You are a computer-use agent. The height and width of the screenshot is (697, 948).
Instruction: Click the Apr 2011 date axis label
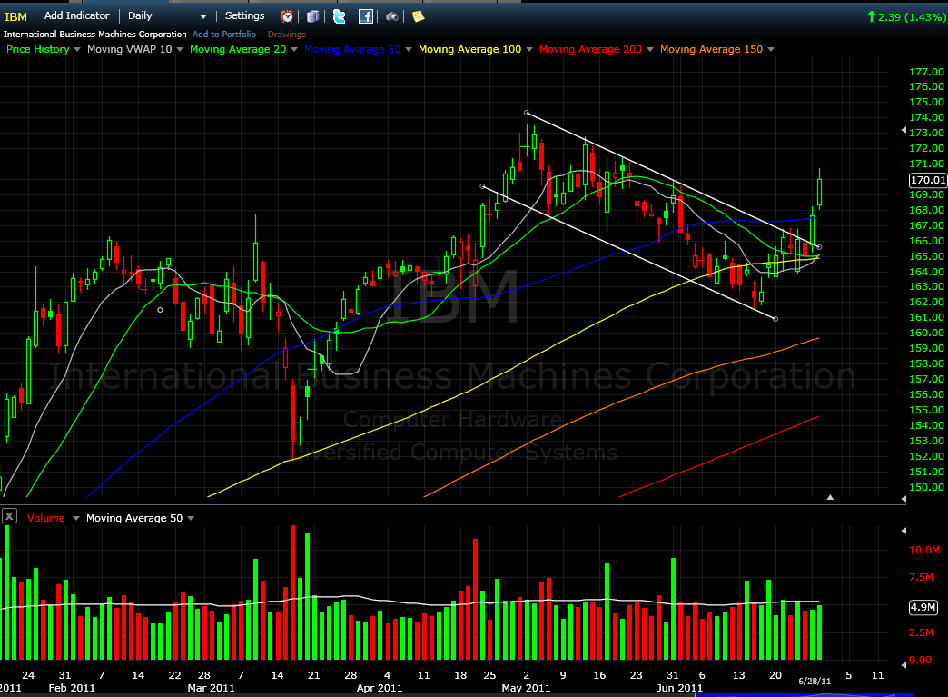click(379, 688)
